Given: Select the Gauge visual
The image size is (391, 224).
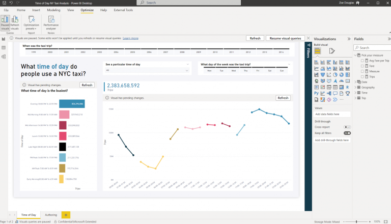Looking at the screenshot, I should click(342, 81).
